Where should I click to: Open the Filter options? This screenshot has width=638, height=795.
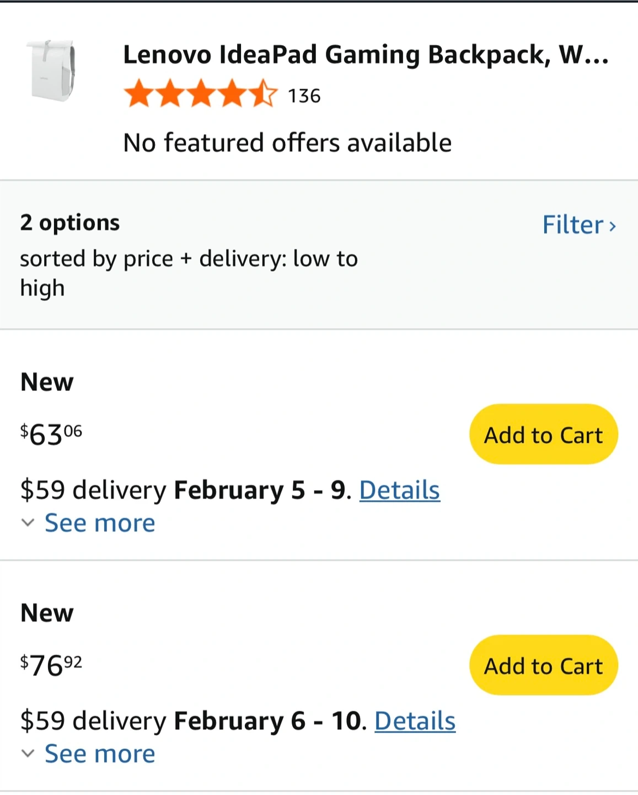click(x=573, y=225)
